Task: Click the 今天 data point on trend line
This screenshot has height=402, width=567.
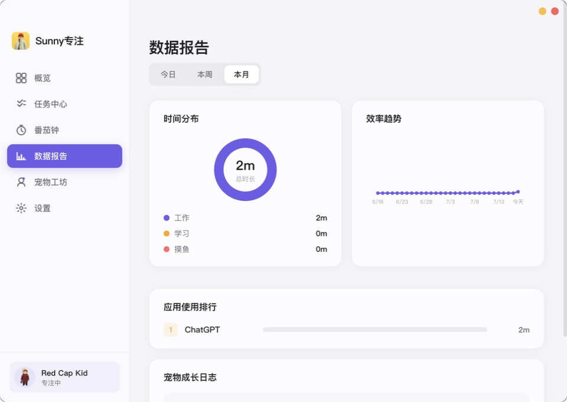Action: pyautogui.click(x=518, y=192)
